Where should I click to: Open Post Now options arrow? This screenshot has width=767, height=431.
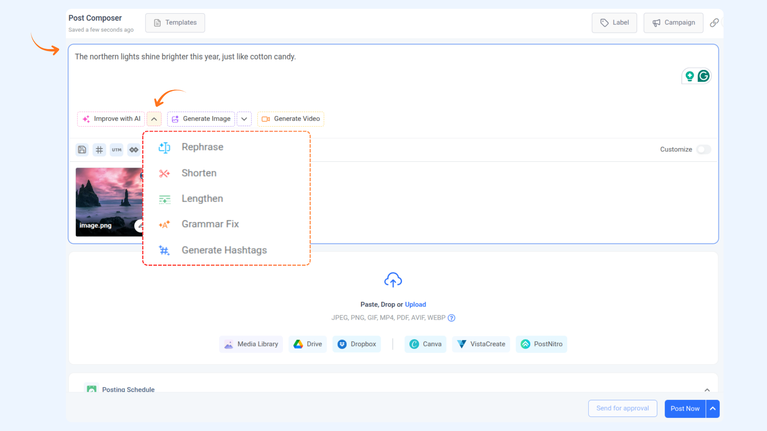[713, 409]
